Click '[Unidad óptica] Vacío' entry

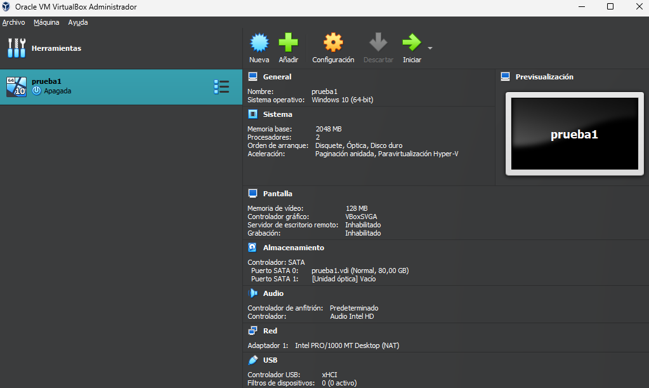[344, 279]
